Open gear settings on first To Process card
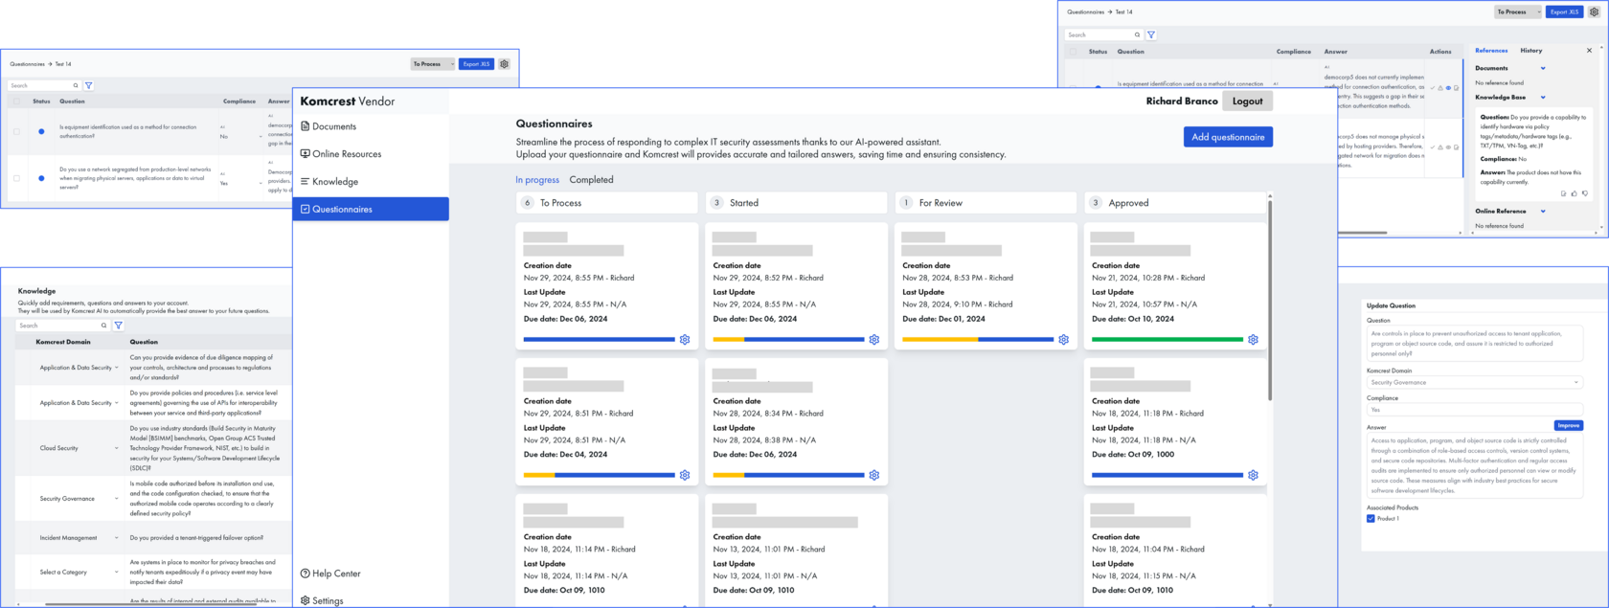Viewport: 1609px width, 608px height. pos(685,340)
